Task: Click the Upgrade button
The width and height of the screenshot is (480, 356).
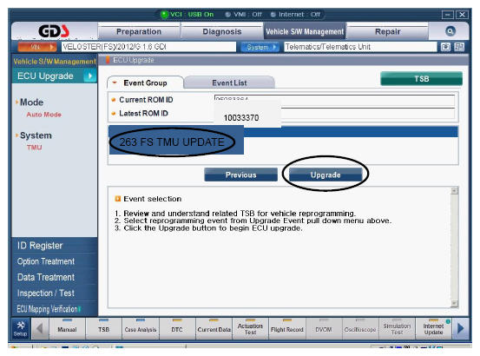Action: pos(325,175)
